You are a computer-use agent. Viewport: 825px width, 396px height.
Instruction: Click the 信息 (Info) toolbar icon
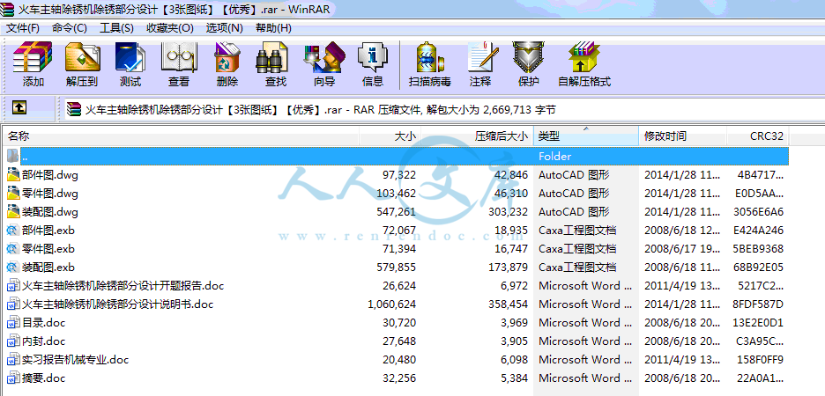click(x=373, y=57)
